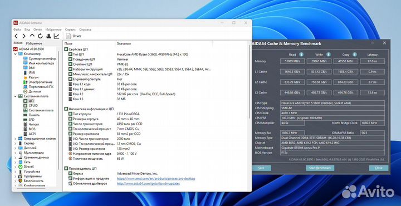Expand the Сеть branch
Screen dimensions: 401x206
point(16,162)
